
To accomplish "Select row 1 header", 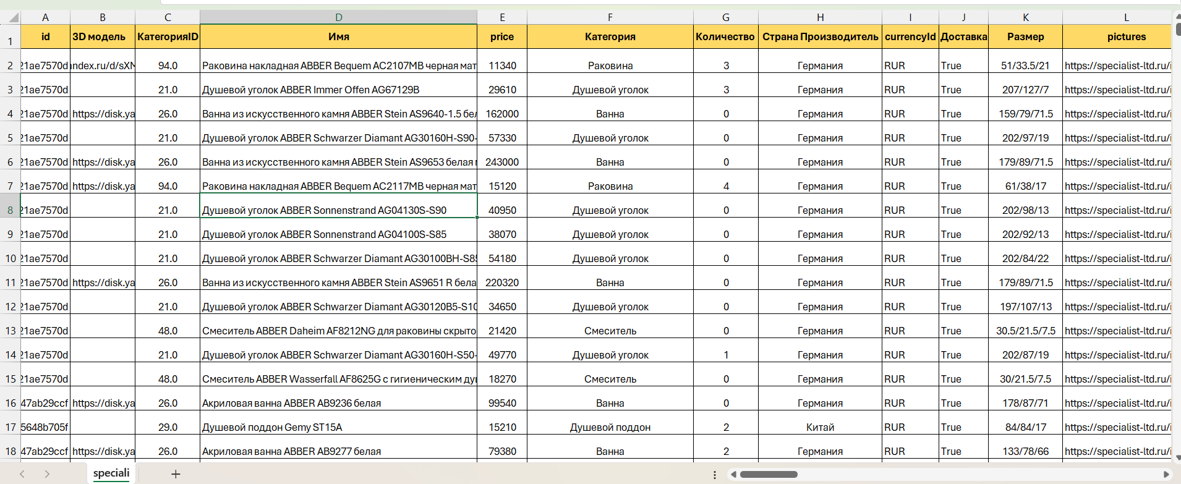I will tap(10, 37).
